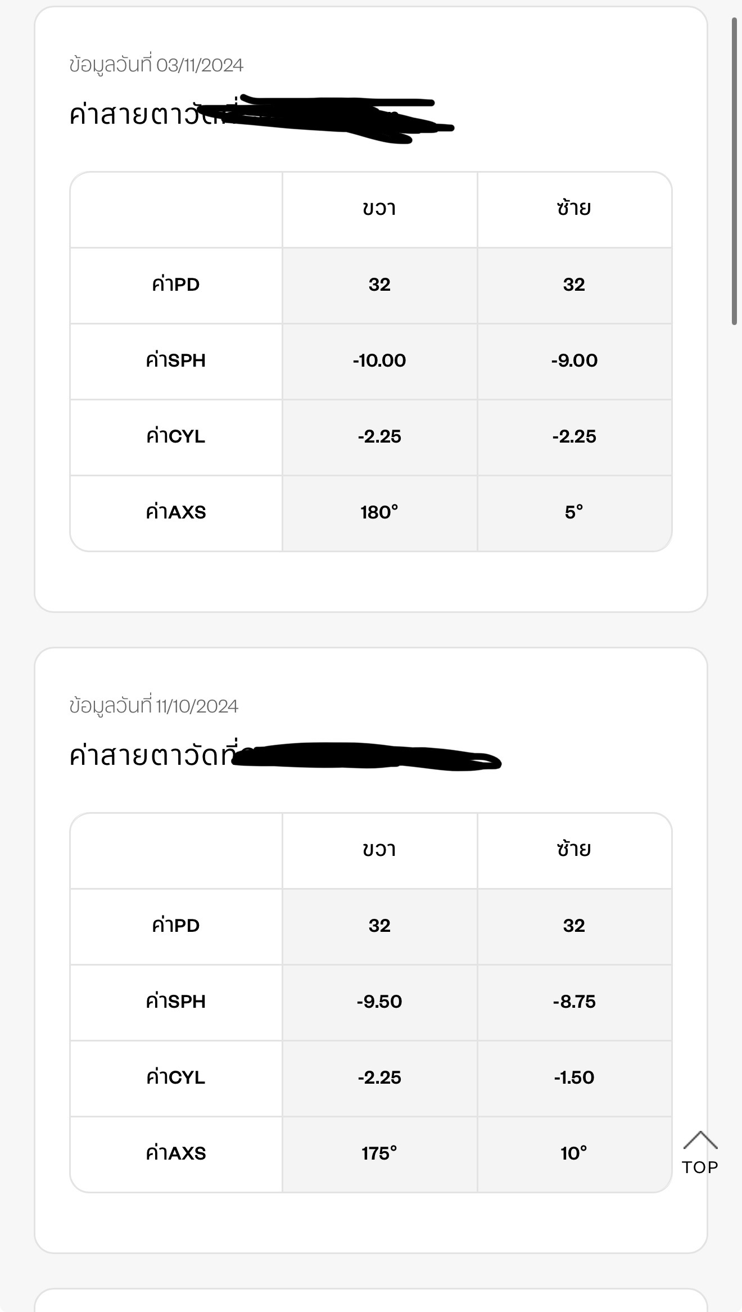Click the 175° axis value cell
Image resolution: width=742 pixels, height=1312 pixels.
point(379,1153)
